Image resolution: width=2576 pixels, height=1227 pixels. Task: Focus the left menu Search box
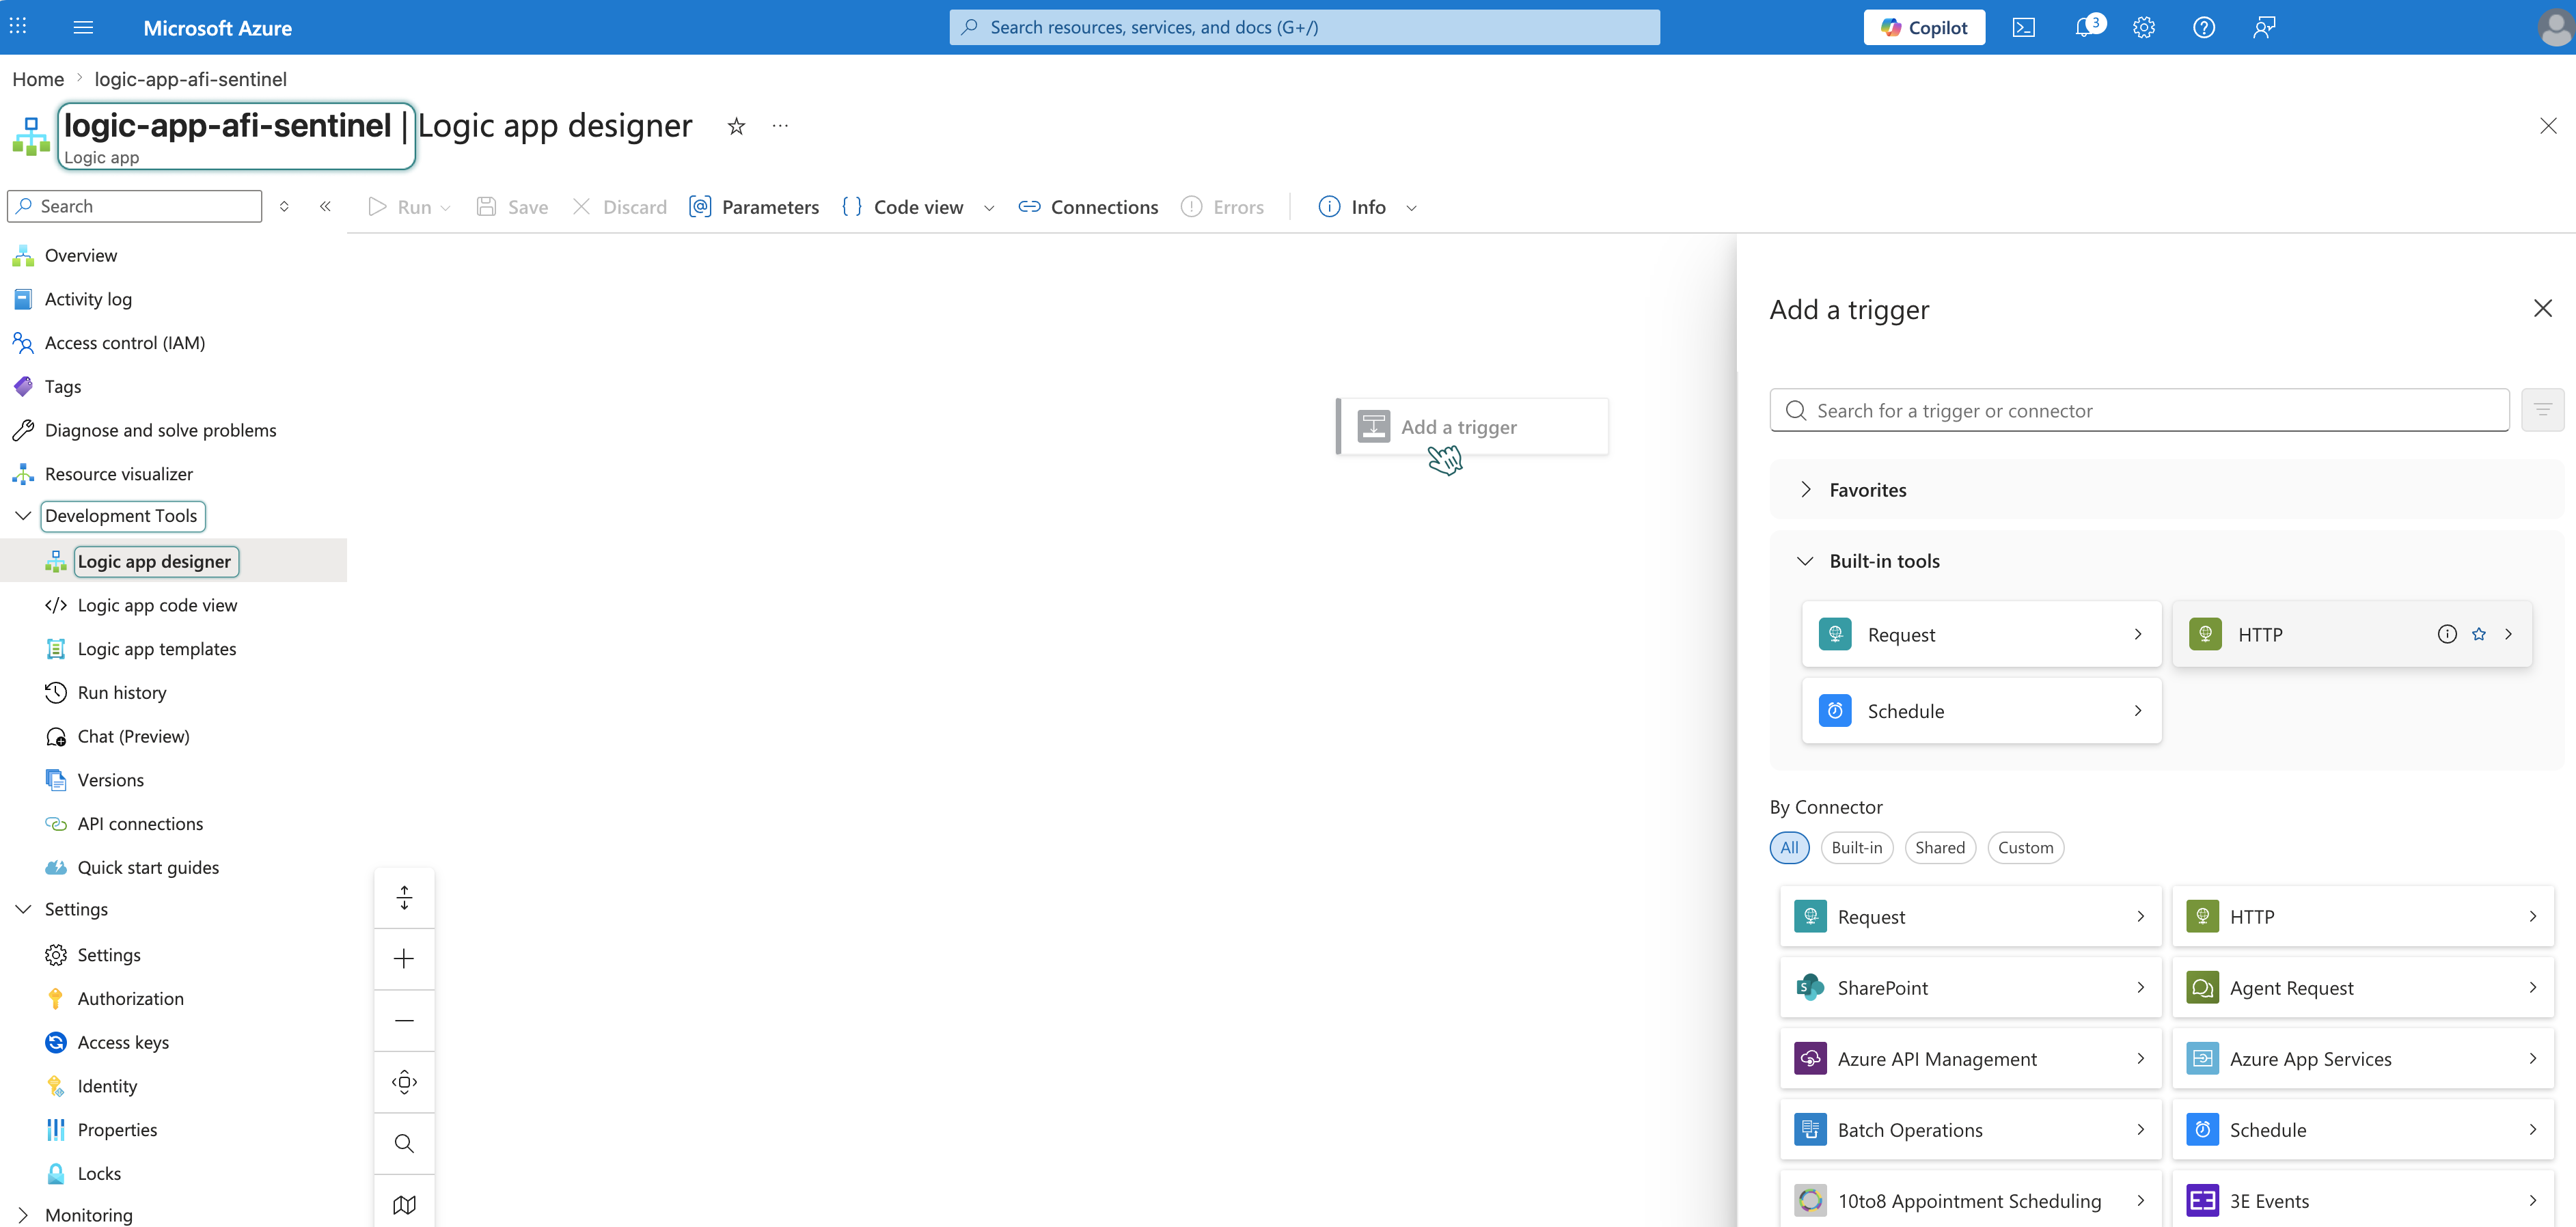coord(134,206)
